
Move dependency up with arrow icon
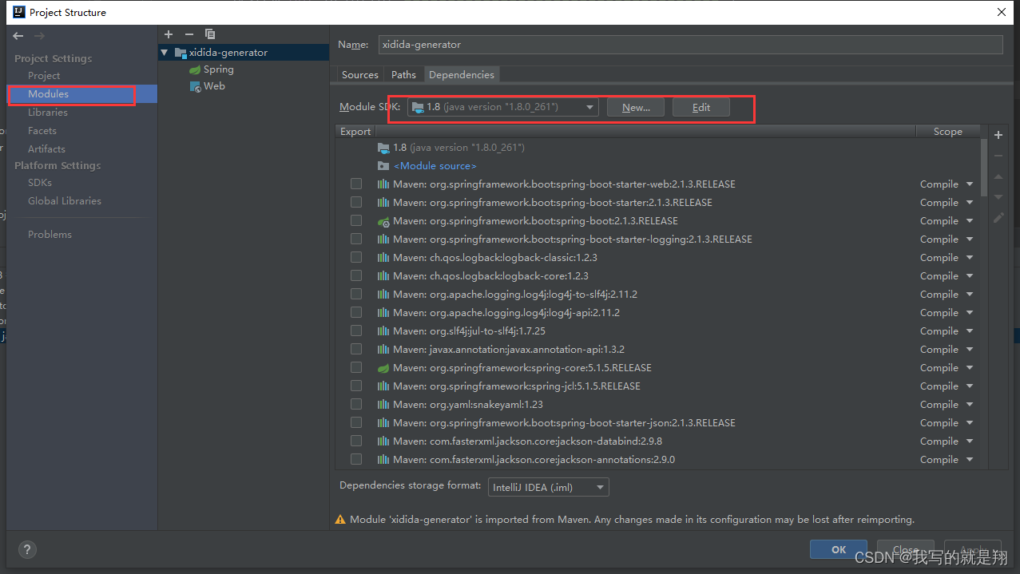click(998, 176)
